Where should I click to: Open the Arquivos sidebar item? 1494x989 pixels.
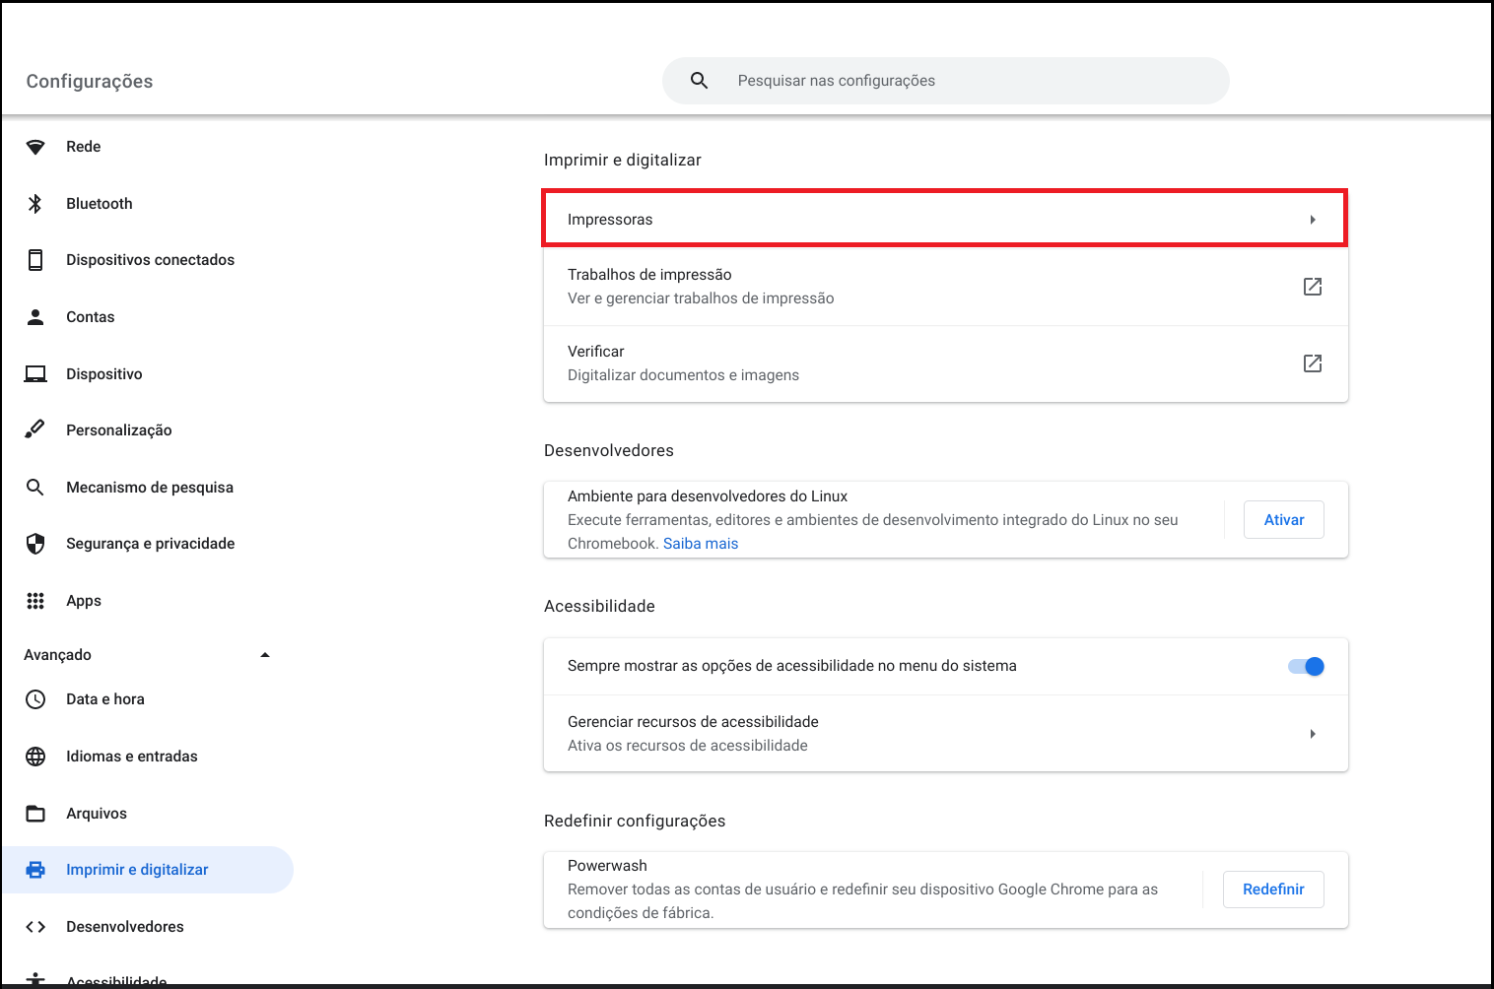pyautogui.click(x=97, y=814)
